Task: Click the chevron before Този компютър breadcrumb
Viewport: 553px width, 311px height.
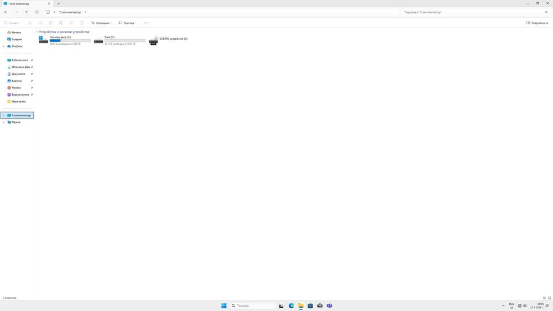Action: coord(54,12)
